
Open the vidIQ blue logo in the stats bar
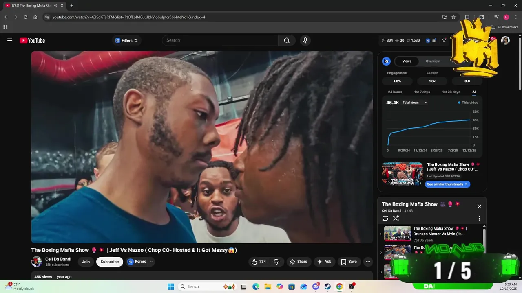click(x=428, y=40)
